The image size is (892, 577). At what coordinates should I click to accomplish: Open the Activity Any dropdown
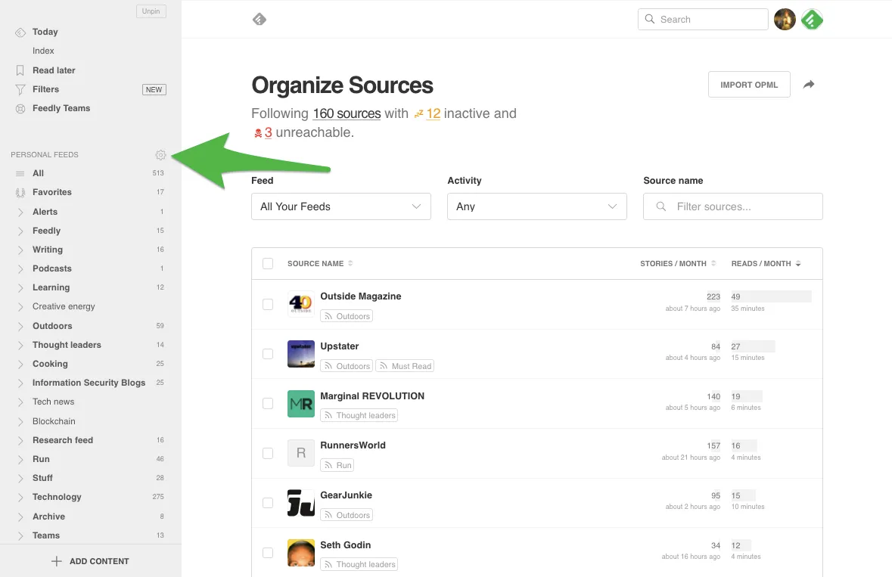(536, 206)
